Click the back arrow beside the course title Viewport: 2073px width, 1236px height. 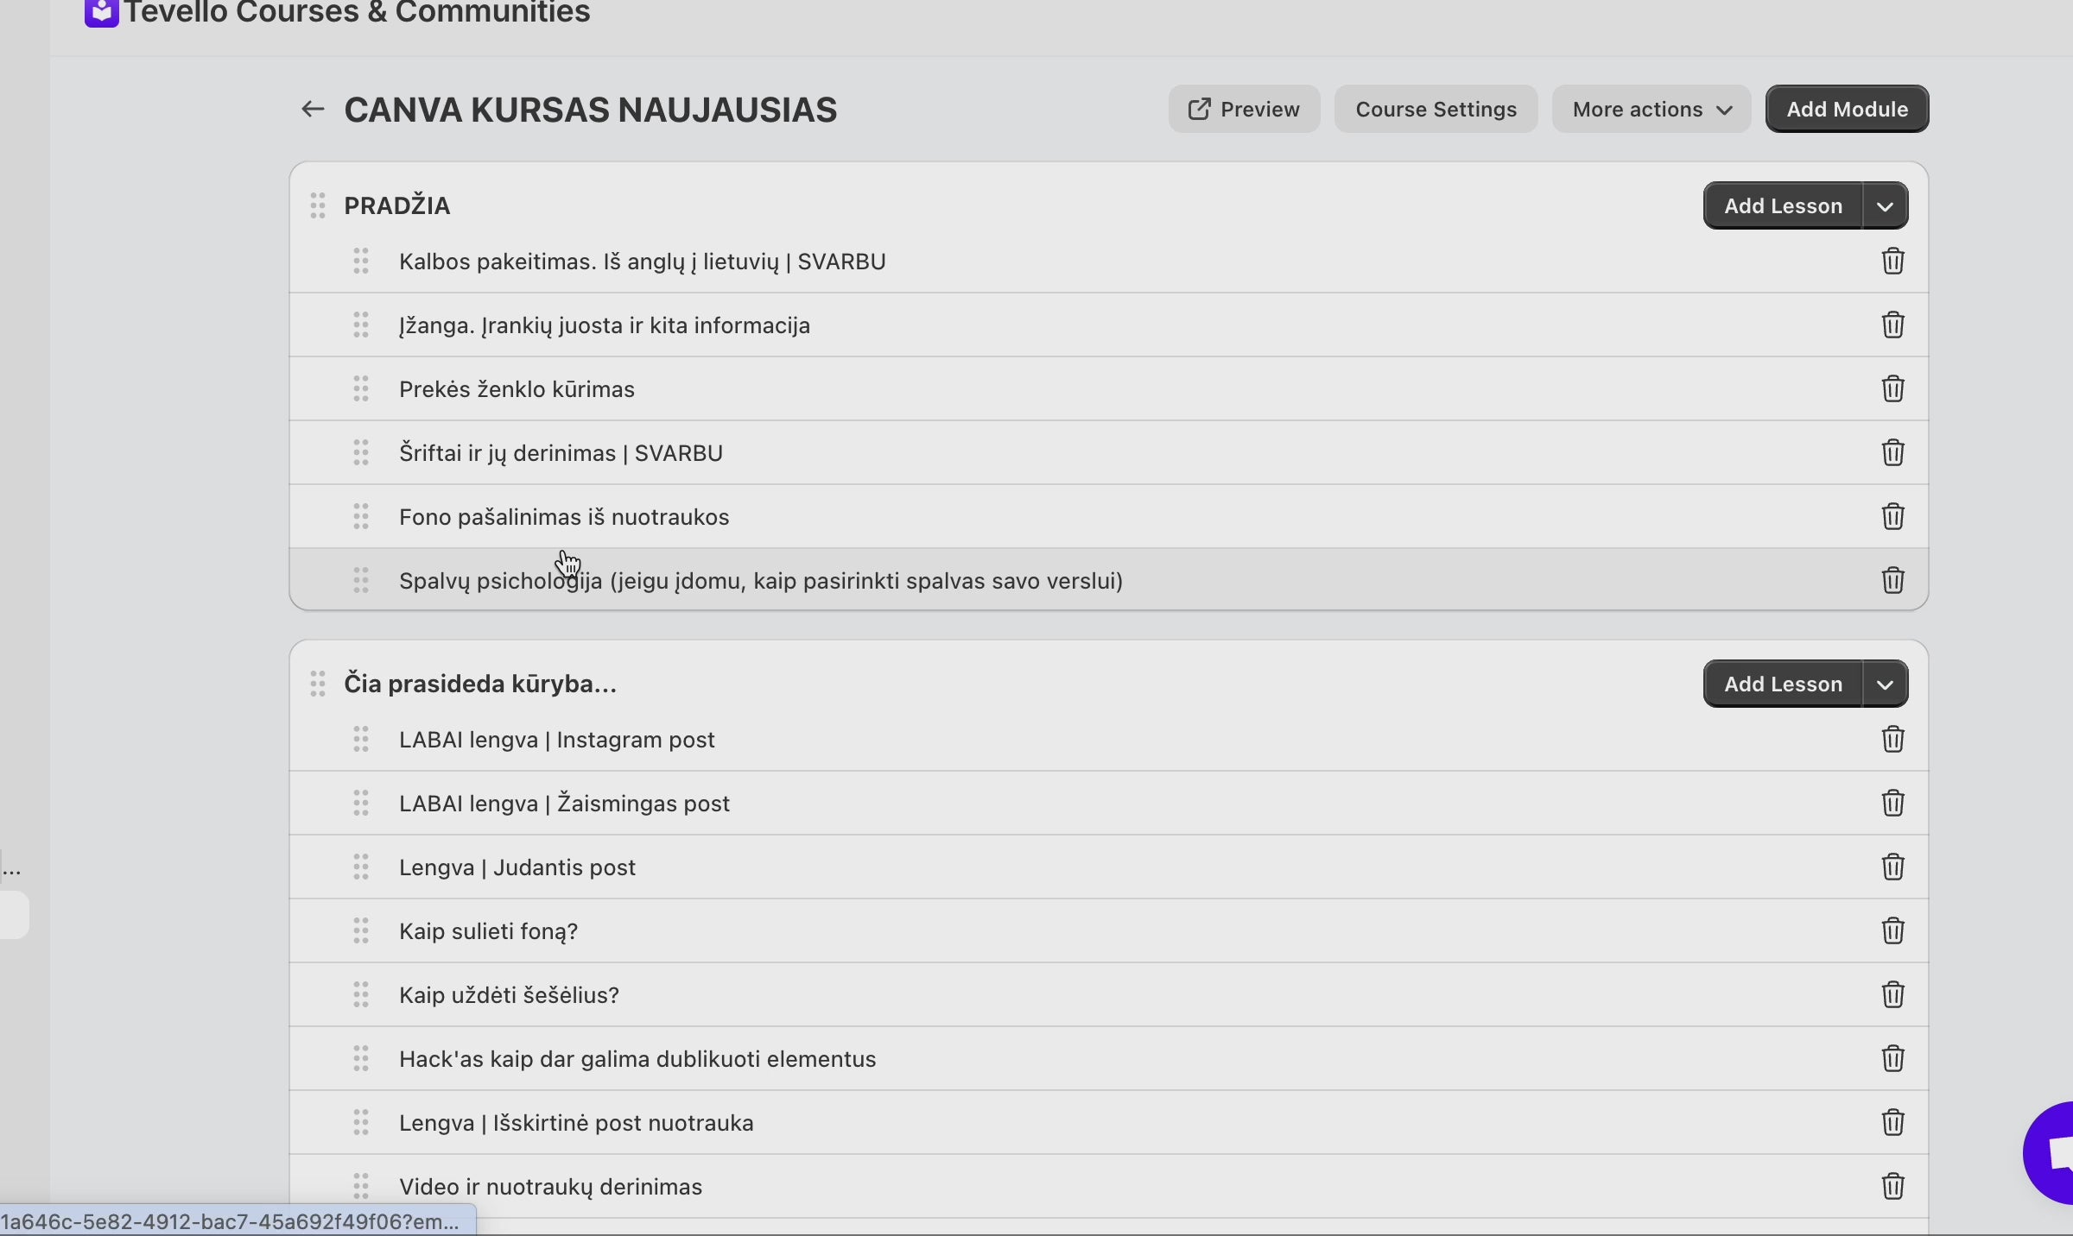point(312,109)
